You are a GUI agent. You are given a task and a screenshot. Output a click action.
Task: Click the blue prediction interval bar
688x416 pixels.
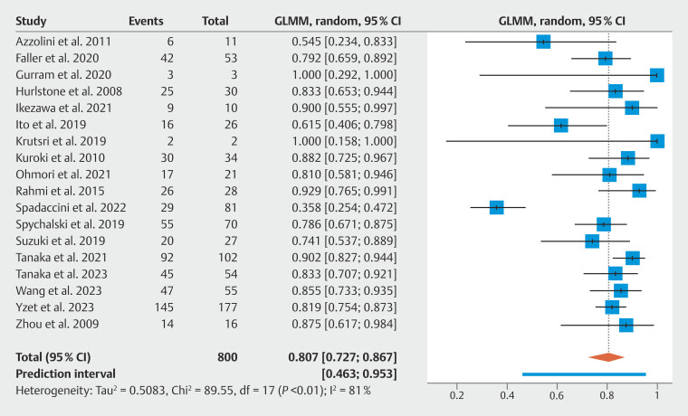pos(584,373)
